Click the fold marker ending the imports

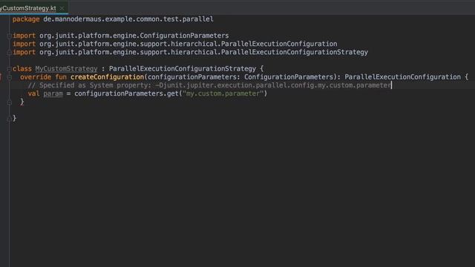point(9,53)
